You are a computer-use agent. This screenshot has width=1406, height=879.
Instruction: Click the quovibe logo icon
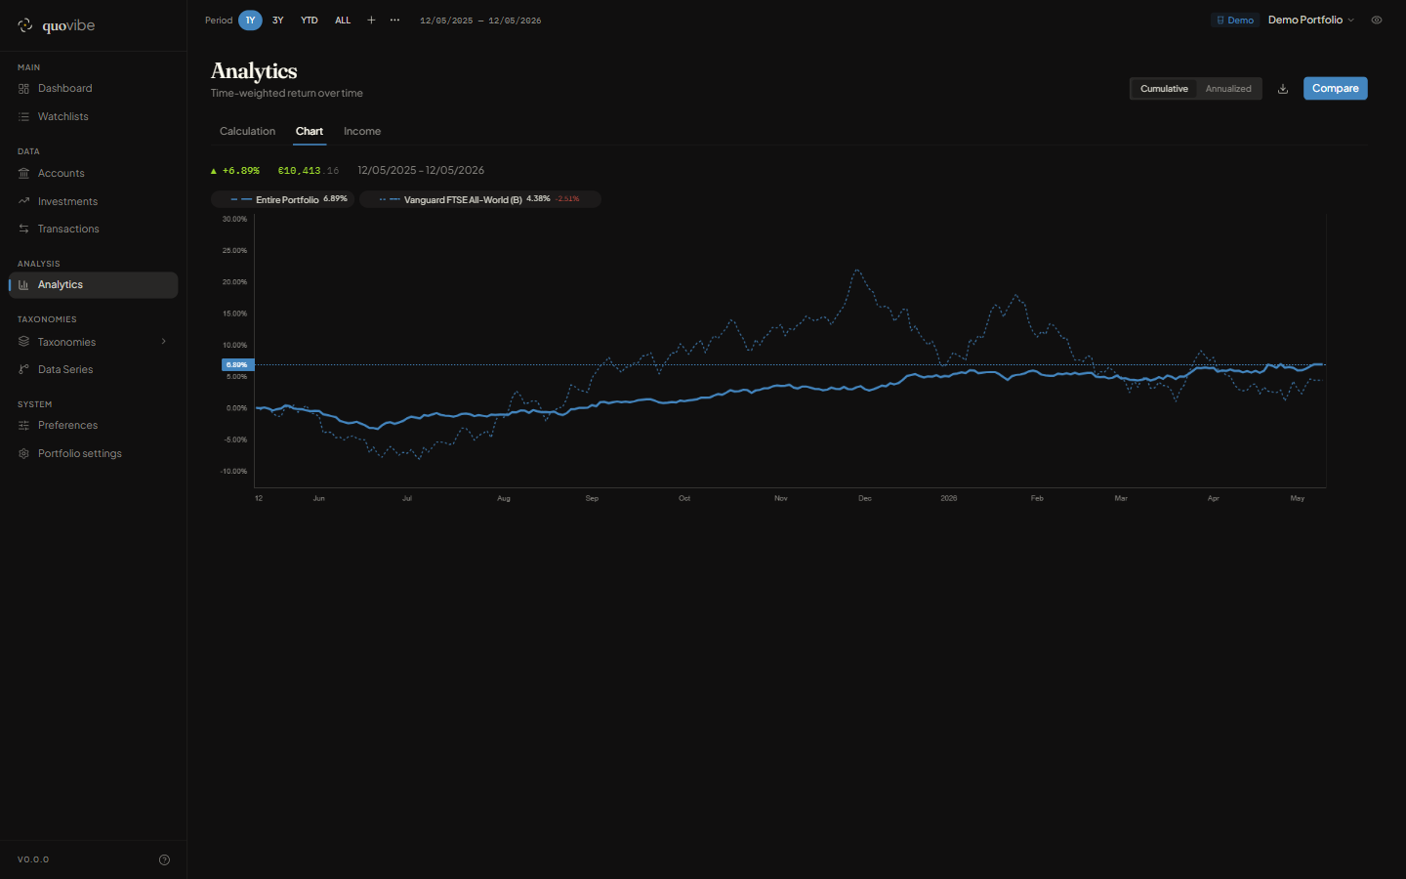coord(25,25)
